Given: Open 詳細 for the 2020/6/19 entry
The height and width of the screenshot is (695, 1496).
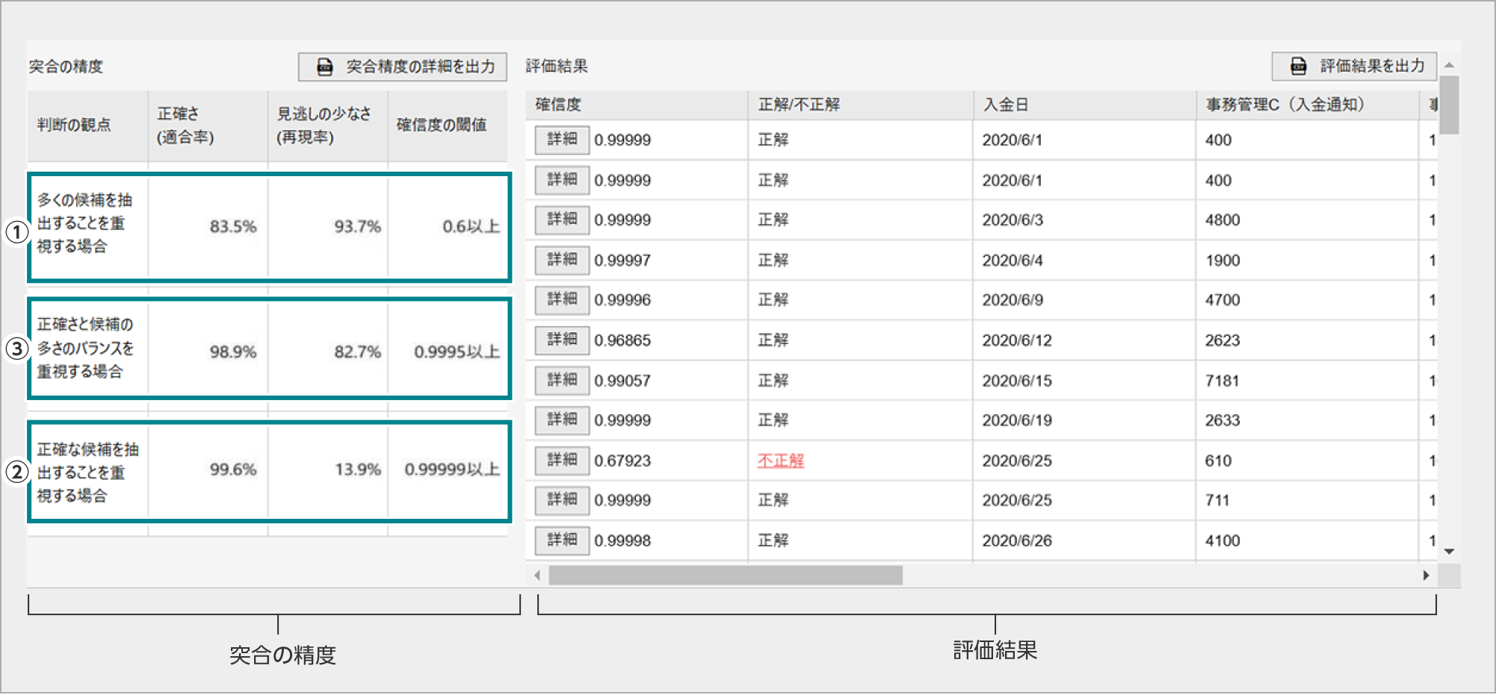Looking at the screenshot, I should pyautogui.click(x=562, y=420).
